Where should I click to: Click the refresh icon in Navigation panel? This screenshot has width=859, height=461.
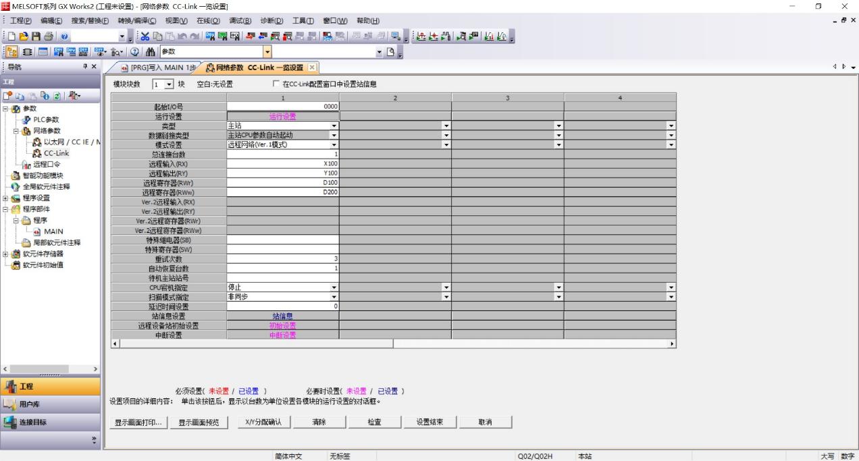57,97
